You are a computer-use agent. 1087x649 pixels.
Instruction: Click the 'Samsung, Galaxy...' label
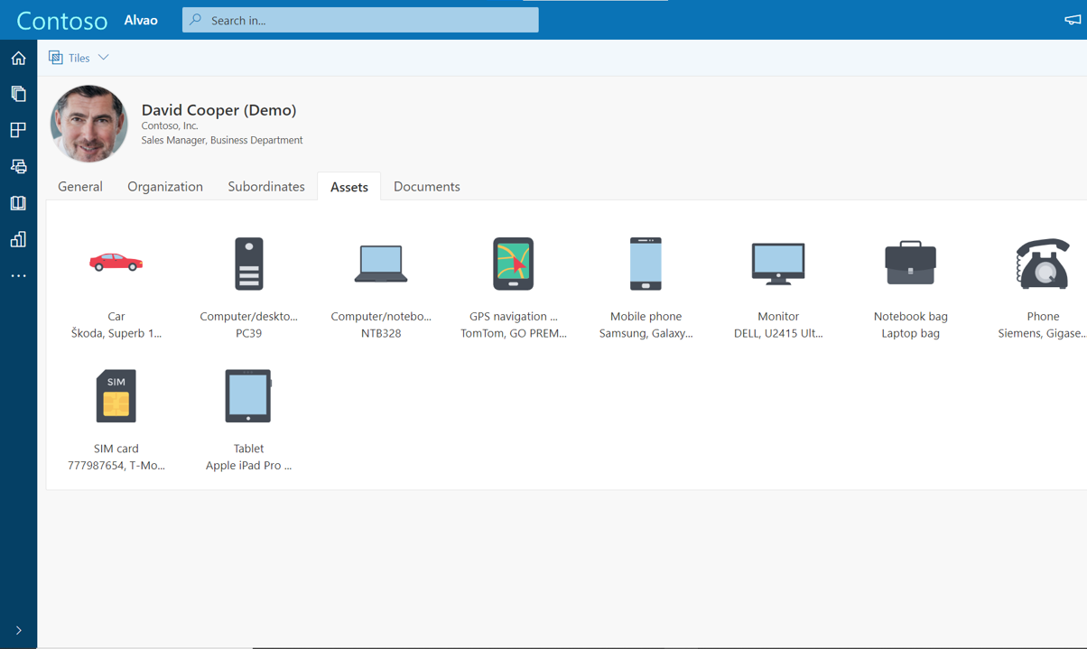pos(646,333)
